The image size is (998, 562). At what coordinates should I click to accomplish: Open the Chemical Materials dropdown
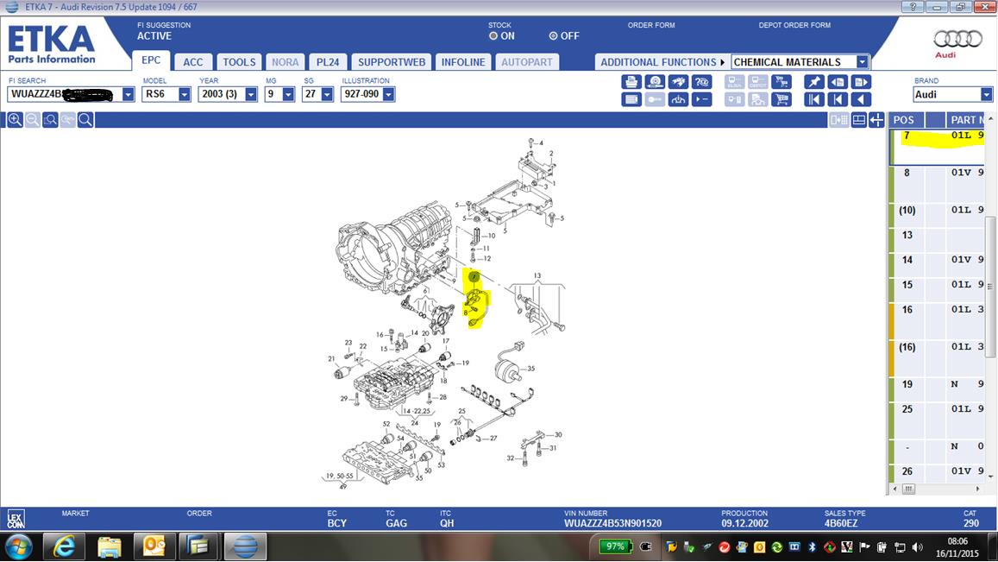(x=862, y=62)
